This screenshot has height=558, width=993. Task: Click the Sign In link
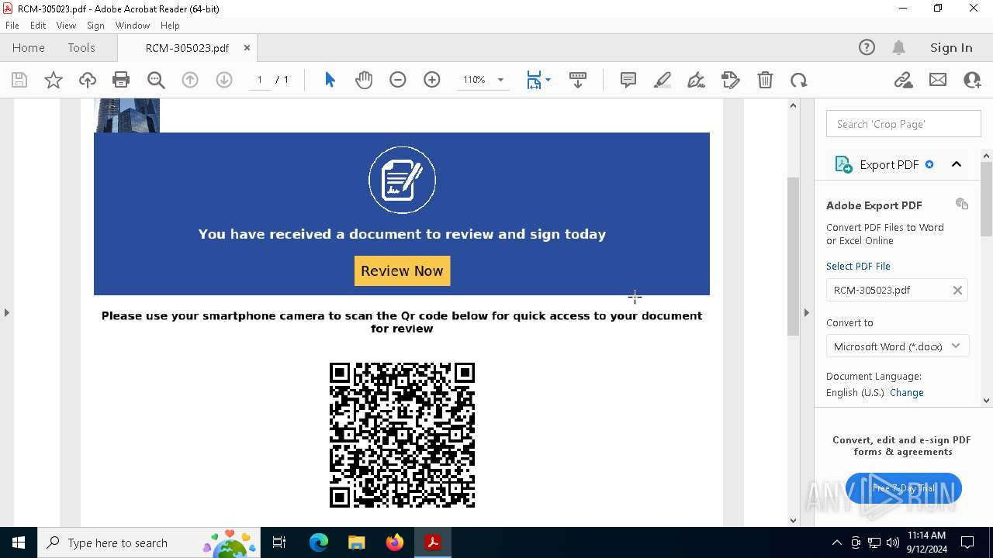[951, 47]
